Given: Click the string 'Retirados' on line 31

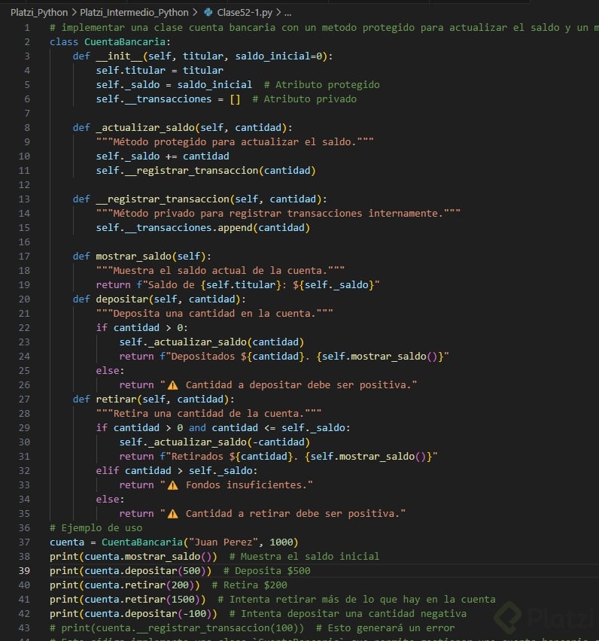Looking at the screenshot, I should click(x=197, y=457).
